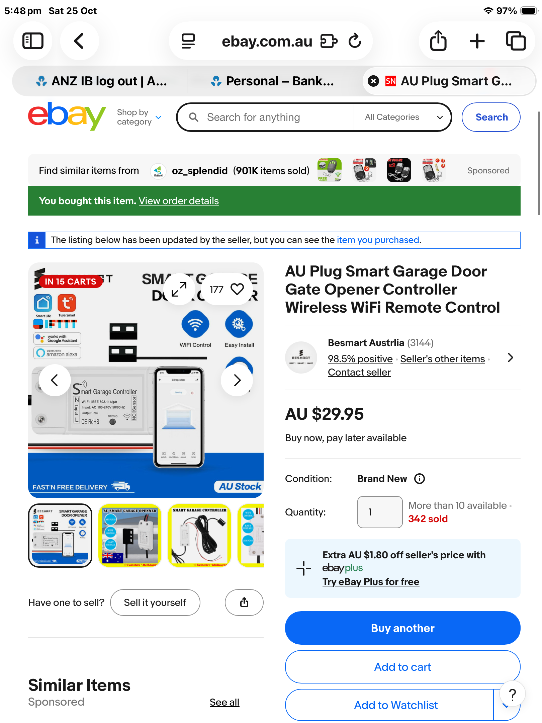Expand Besmart Austrlia seller details
The height and width of the screenshot is (723, 542).
point(511,357)
